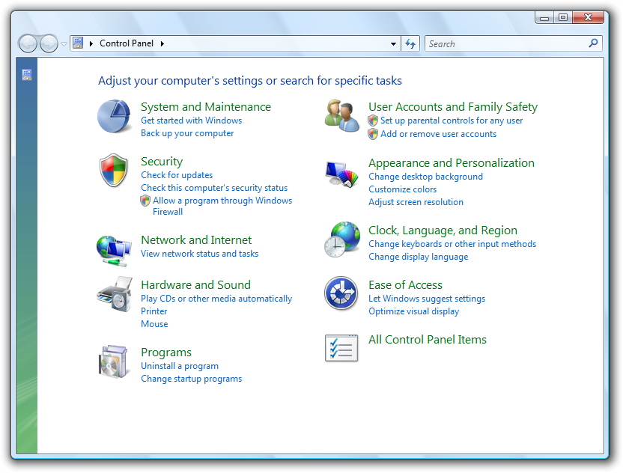
Task: Open Hardware and Sound heading
Action: [x=196, y=284]
